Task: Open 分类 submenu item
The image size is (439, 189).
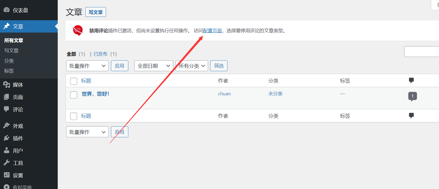Action: (x=9, y=61)
